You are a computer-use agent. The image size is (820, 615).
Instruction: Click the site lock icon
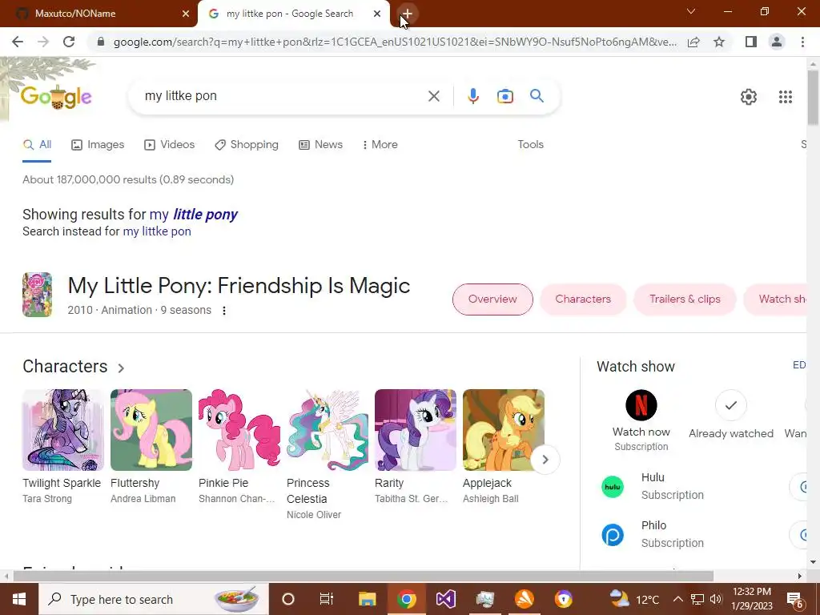[x=101, y=42]
